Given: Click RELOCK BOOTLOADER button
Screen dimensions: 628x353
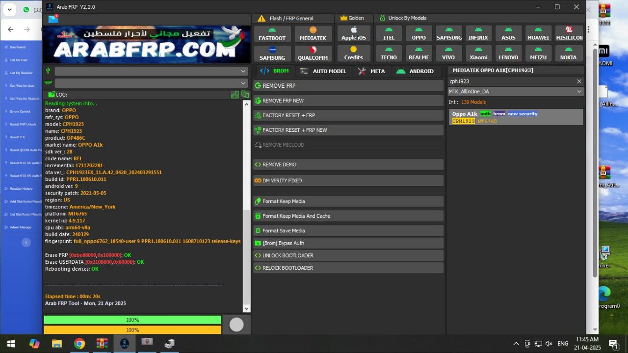Looking at the screenshot, I should 348,268.
